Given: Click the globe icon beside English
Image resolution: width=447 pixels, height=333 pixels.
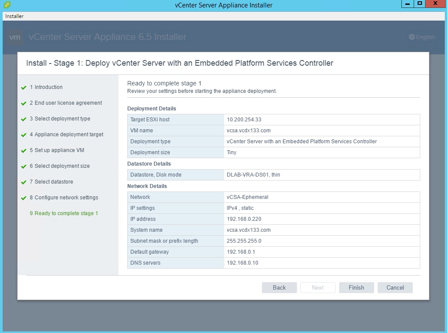Looking at the screenshot, I should pyautogui.click(x=411, y=37).
